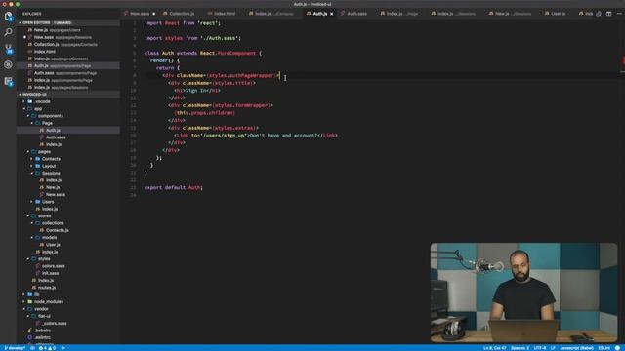Image resolution: width=625 pixels, height=351 pixels.
Task: Open the Debug view in activity bar
Action: pos(8,65)
